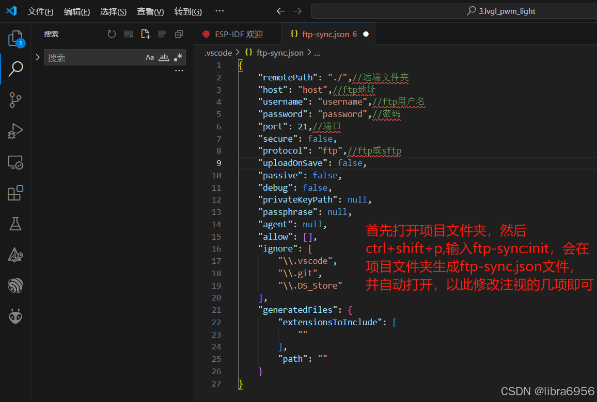597x402 pixels.
Task: Toggle Match Whole Word option
Action: tap(163, 57)
